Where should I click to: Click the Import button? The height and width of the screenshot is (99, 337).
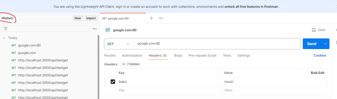click(91, 18)
